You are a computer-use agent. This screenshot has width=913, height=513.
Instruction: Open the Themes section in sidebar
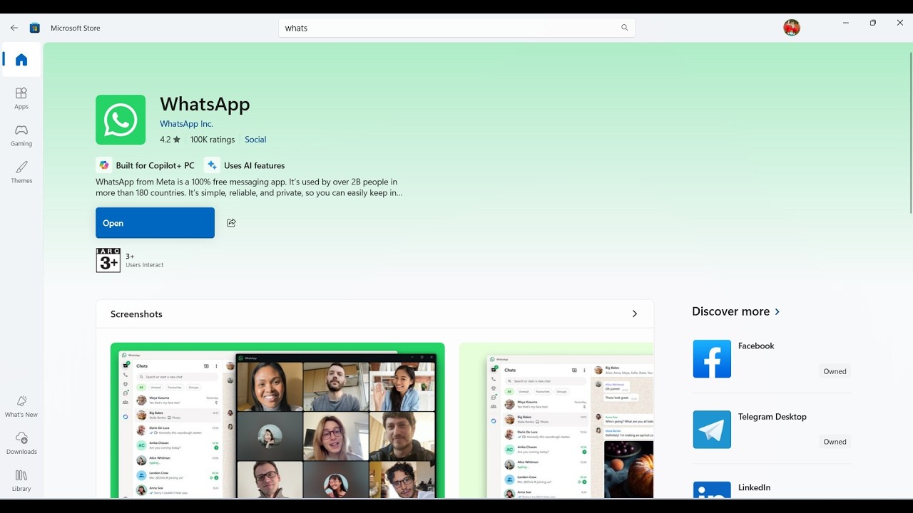[x=21, y=172]
